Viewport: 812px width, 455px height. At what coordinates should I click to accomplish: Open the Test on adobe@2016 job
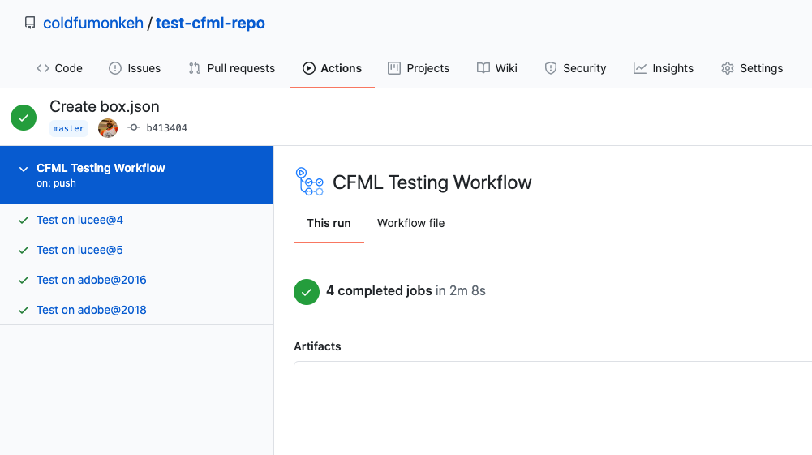tap(91, 280)
